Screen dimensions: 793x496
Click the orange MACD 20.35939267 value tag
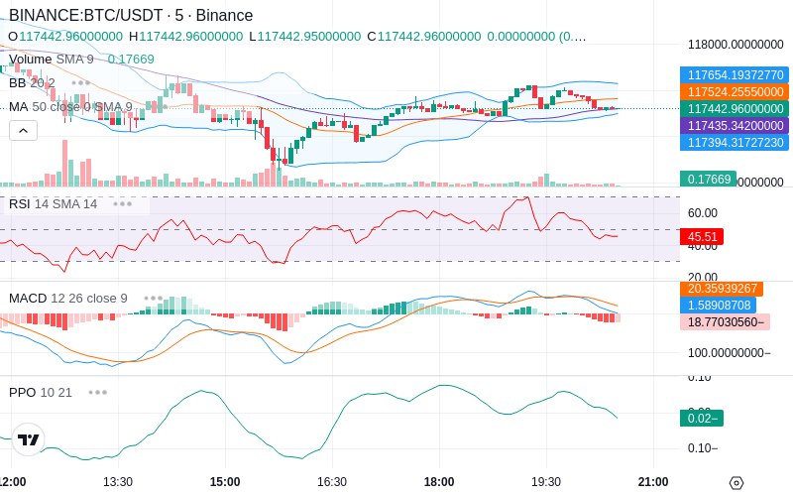pyautogui.click(x=722, y=289)
